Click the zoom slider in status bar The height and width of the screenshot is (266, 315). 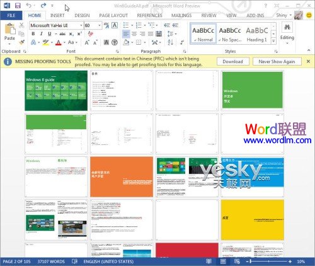click(x=268, y=262)
